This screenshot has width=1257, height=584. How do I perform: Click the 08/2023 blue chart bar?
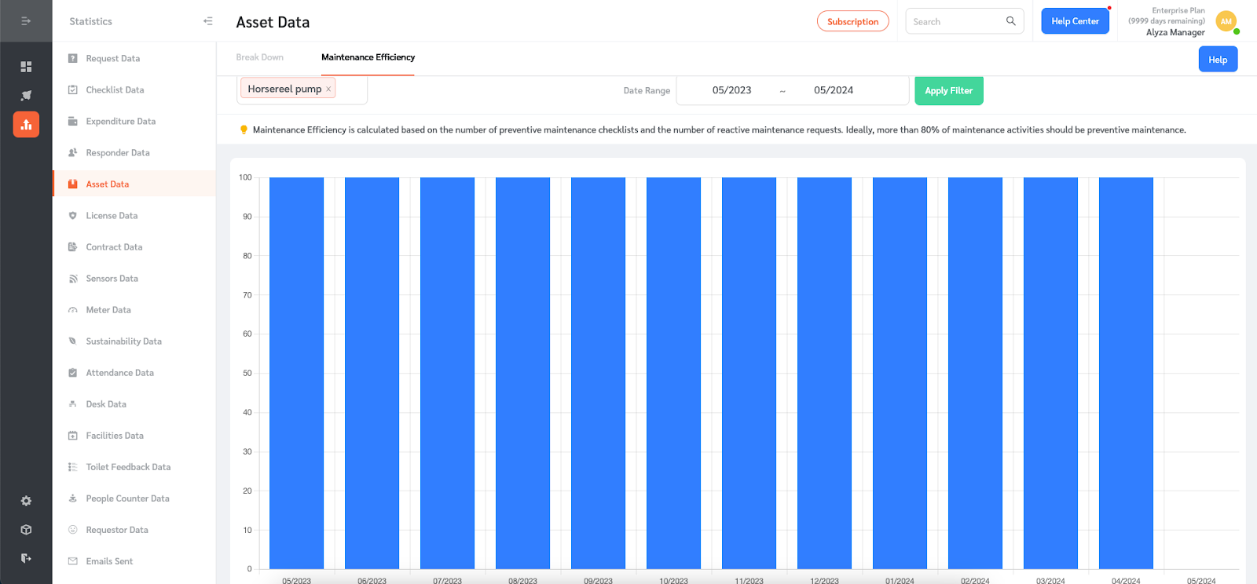tap(522, 373)
